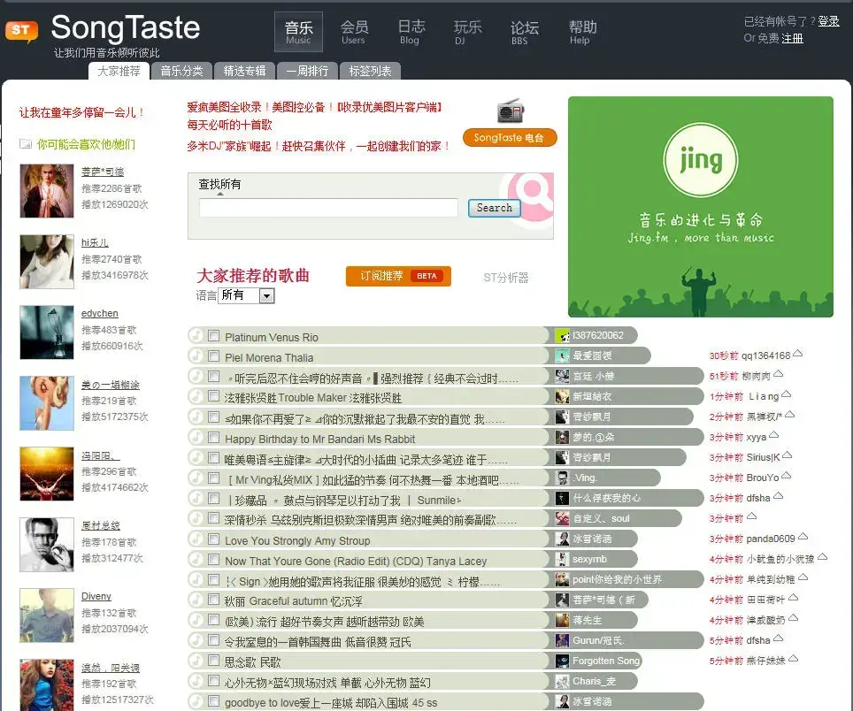Click the 注册 register link
The width and height of the screenshot is (853, 711).
[792, 38]
